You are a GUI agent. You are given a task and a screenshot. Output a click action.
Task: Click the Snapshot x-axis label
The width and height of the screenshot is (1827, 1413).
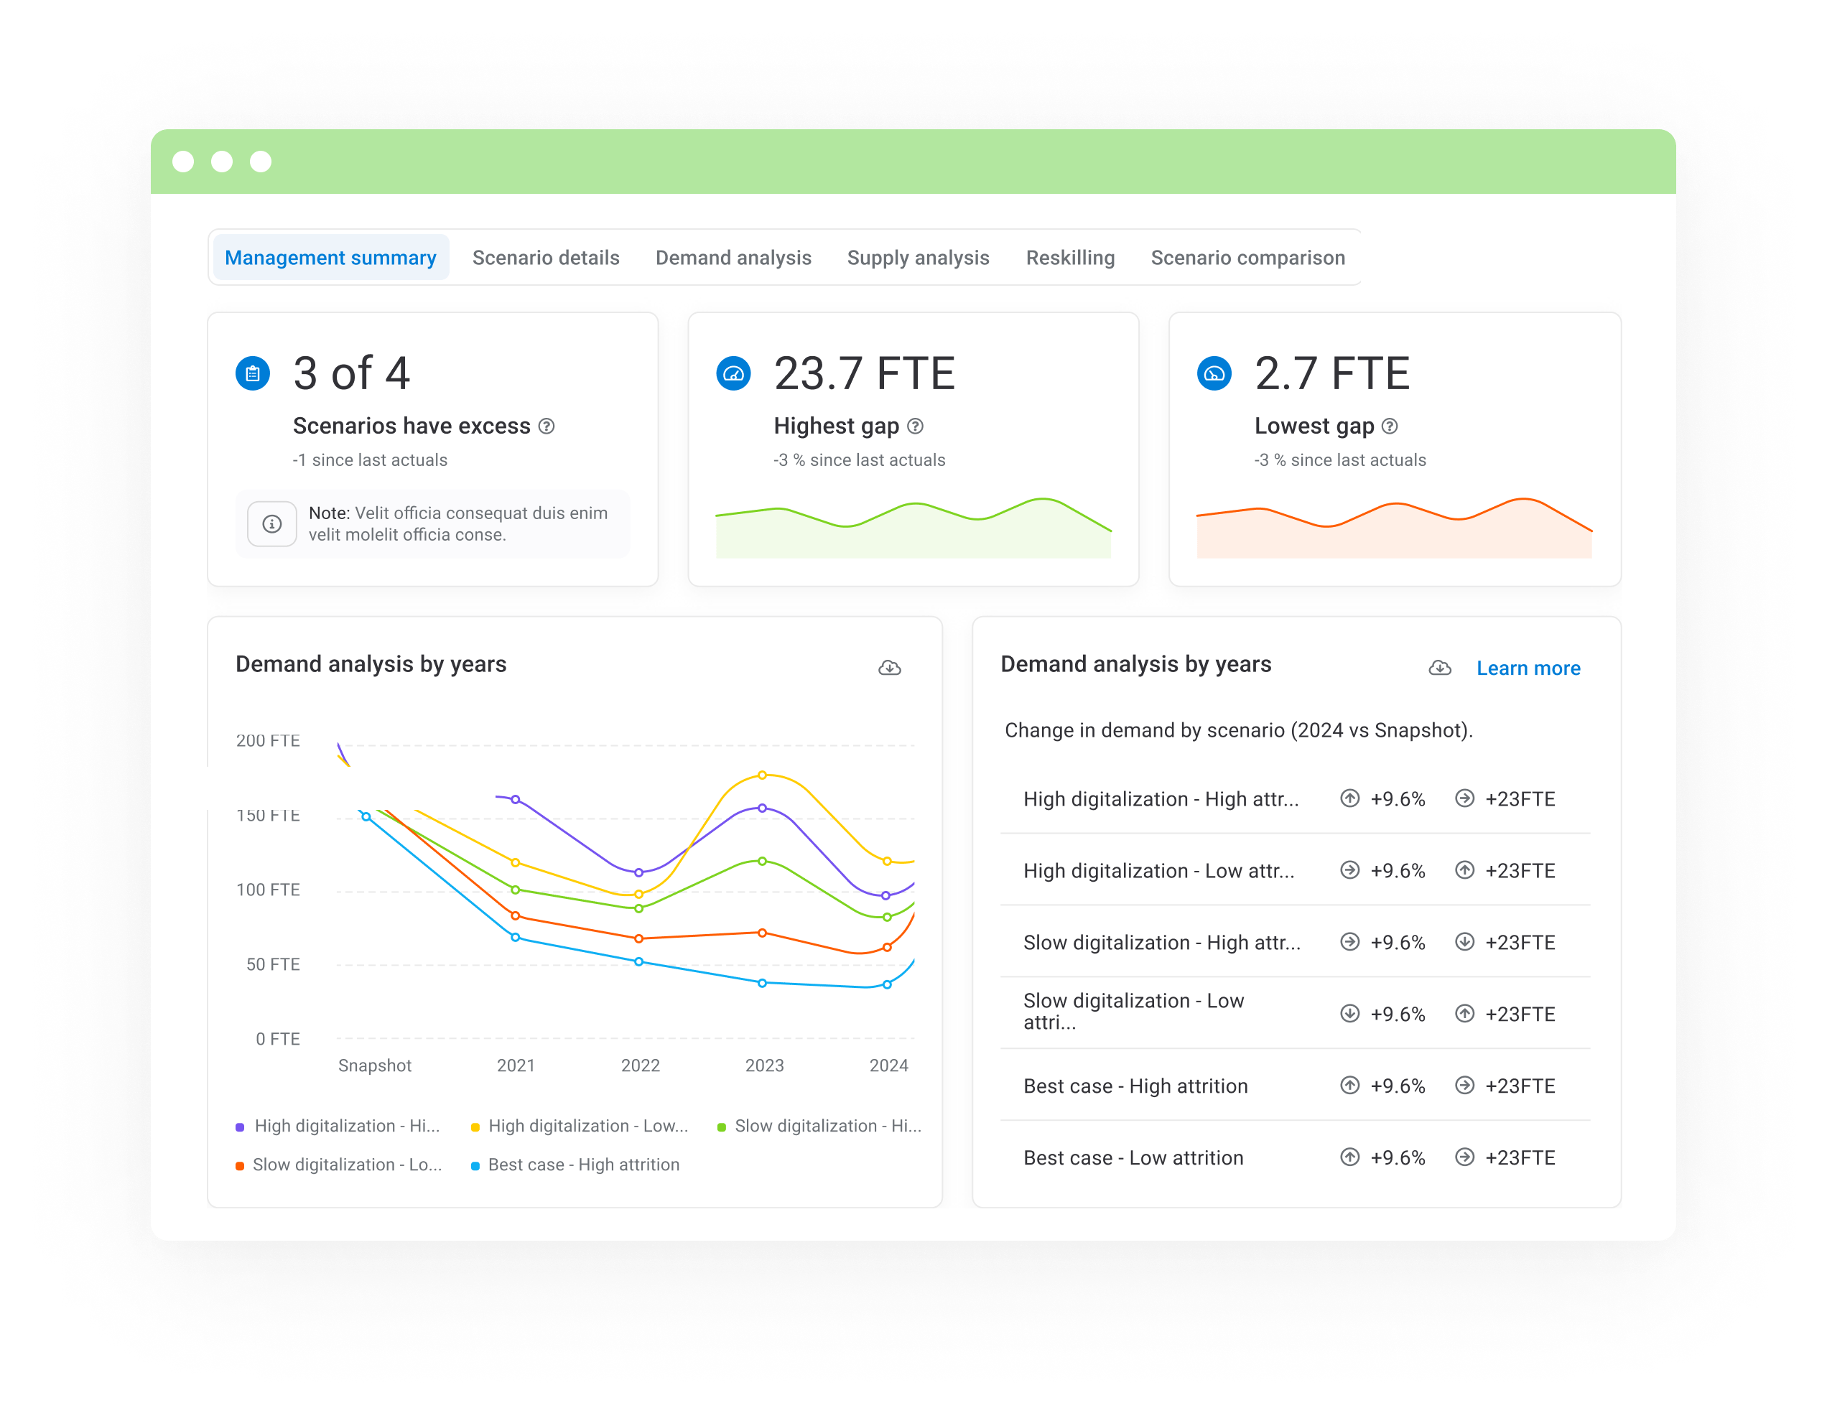pyautogui.click(x=374, y=1066)
